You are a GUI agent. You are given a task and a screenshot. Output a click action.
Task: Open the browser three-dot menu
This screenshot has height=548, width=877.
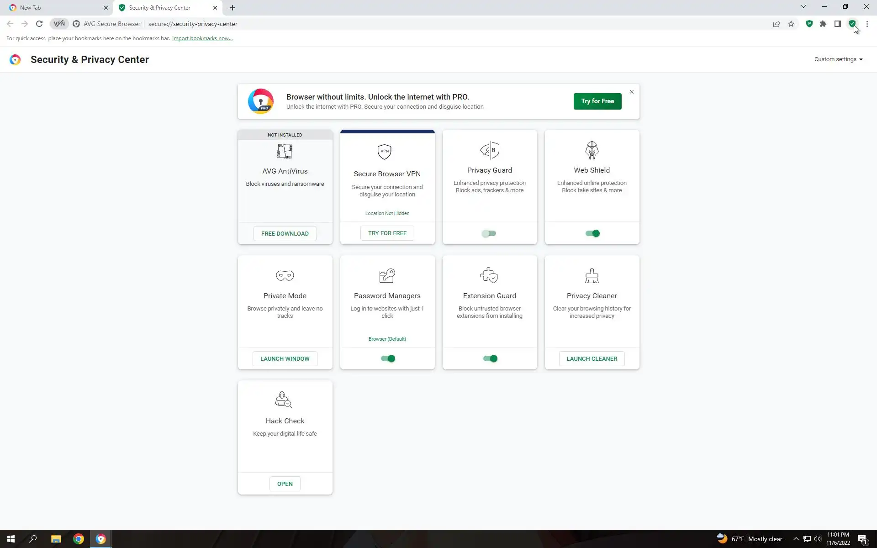pos(867,24)
